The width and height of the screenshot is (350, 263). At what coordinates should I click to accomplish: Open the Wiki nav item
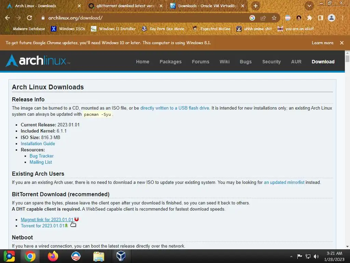[225, 62]
